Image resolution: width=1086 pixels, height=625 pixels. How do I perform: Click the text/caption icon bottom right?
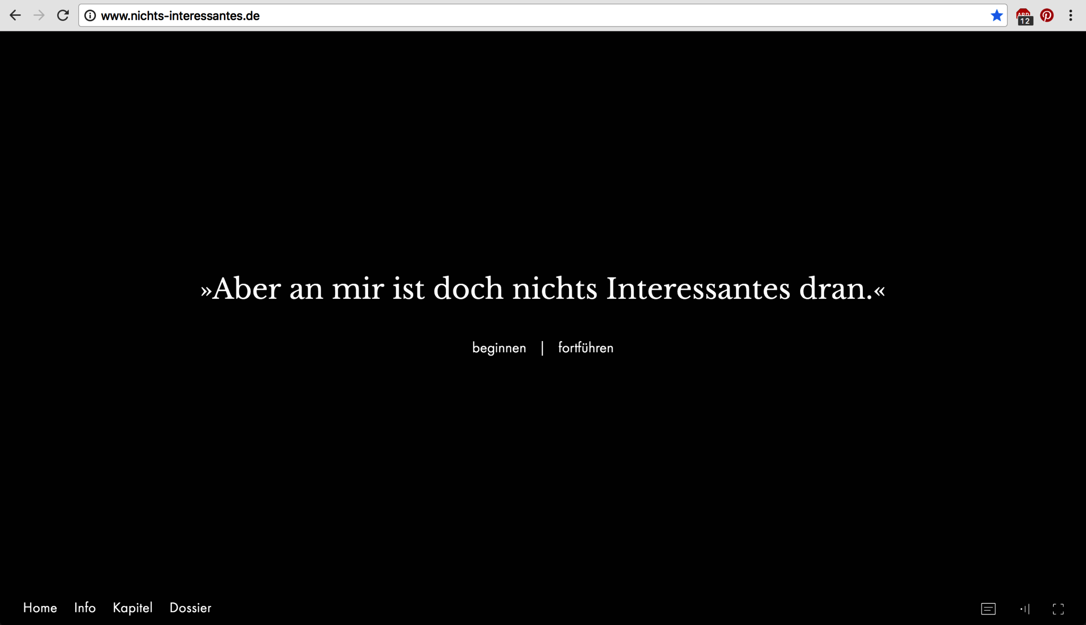tap(988, 608)
